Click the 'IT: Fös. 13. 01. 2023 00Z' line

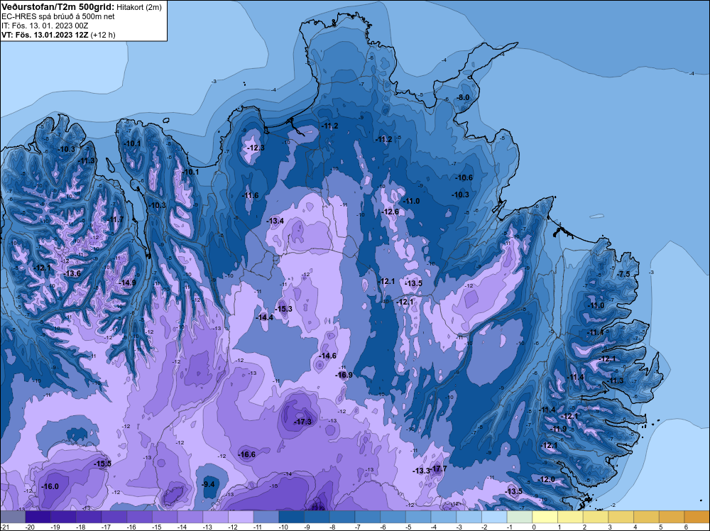[x=45, y=26]
